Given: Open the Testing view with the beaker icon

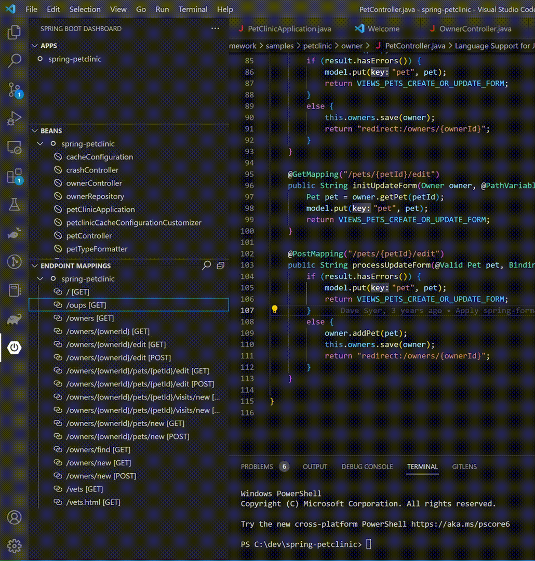Looking at the screenshot, I should [x=14, y=204].
